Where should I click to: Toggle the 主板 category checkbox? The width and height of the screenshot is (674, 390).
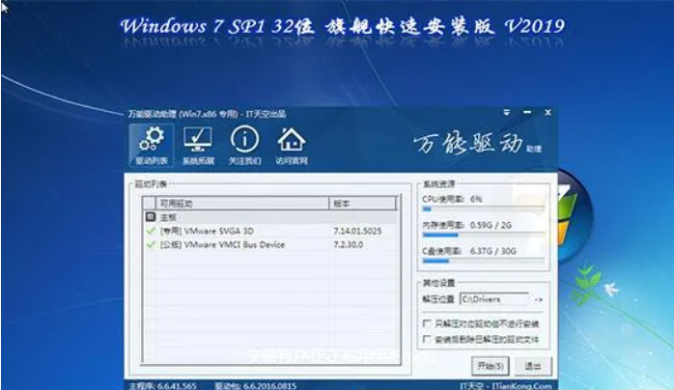(x=151, y=217)
